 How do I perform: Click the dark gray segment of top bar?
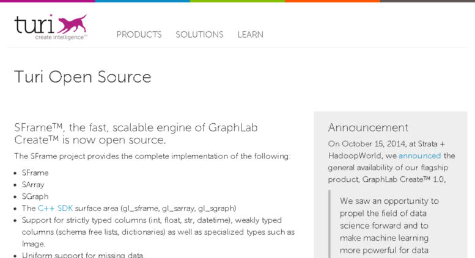pos(427,1)
